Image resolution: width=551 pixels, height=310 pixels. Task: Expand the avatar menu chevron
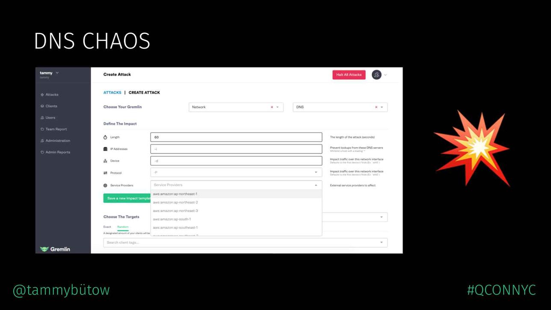385,75
